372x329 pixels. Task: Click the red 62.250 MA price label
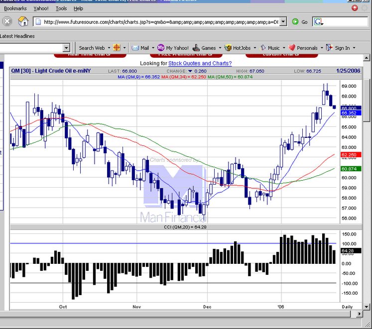(x=351, y=155)
